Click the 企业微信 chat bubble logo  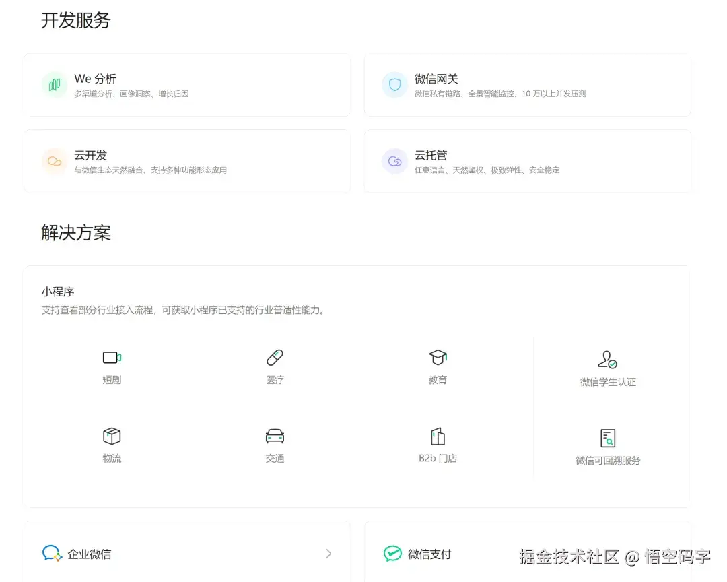coord(52,553)
